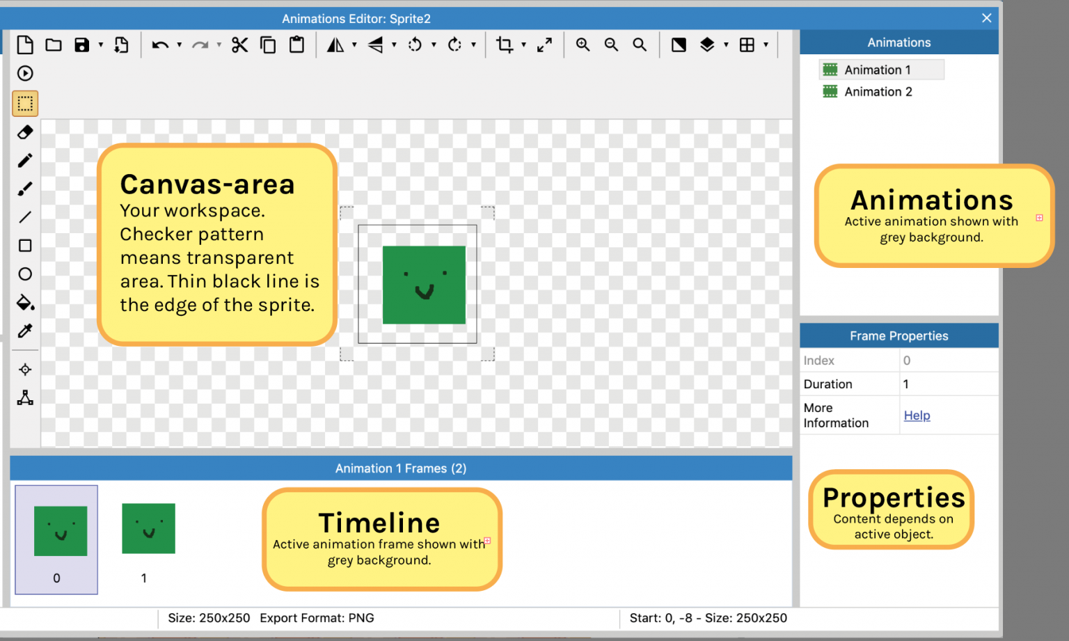Viewport: 1069px width, 641px height.
Task: Expand the undo history dropdown
Action: pos(180,45)
